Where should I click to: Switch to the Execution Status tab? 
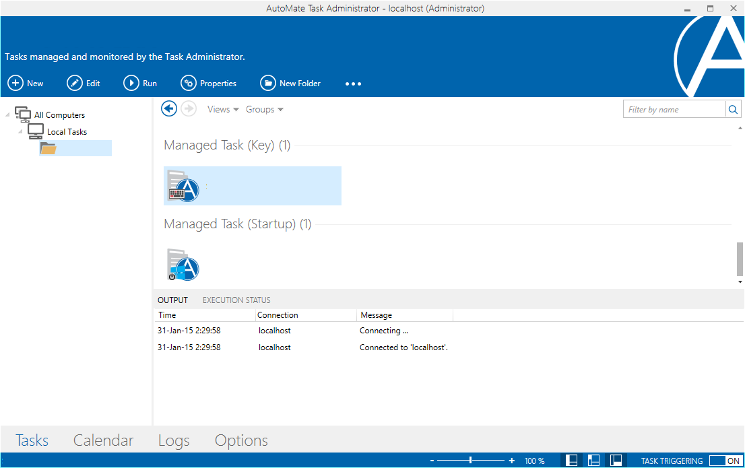236,300
